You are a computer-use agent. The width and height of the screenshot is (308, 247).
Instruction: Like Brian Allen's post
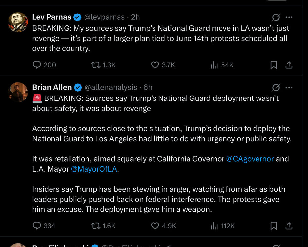[155, 226]
